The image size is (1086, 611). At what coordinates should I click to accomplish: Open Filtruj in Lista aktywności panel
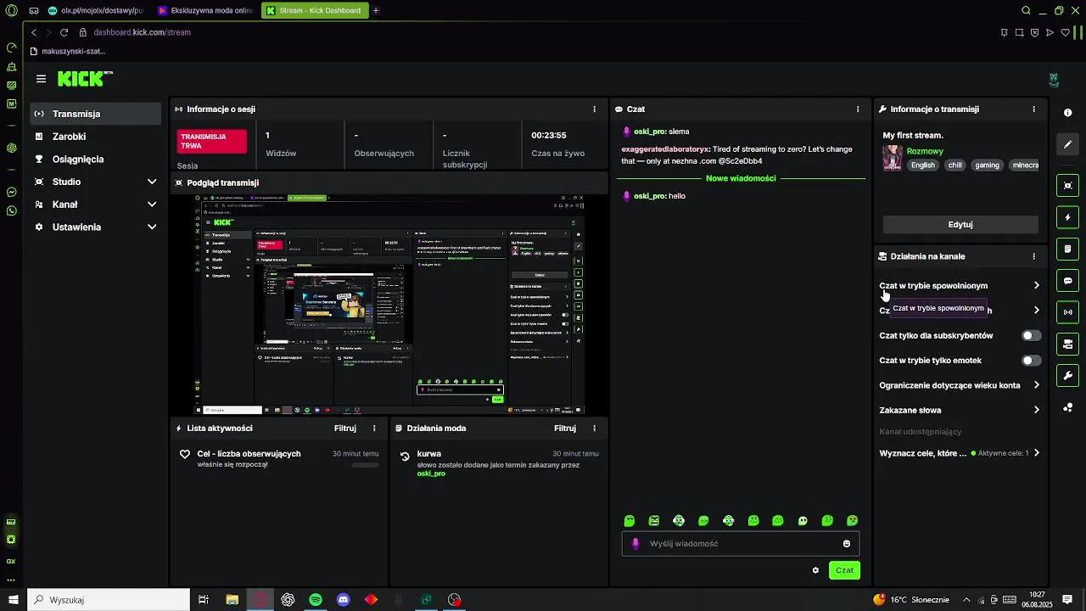click(345, 429)
